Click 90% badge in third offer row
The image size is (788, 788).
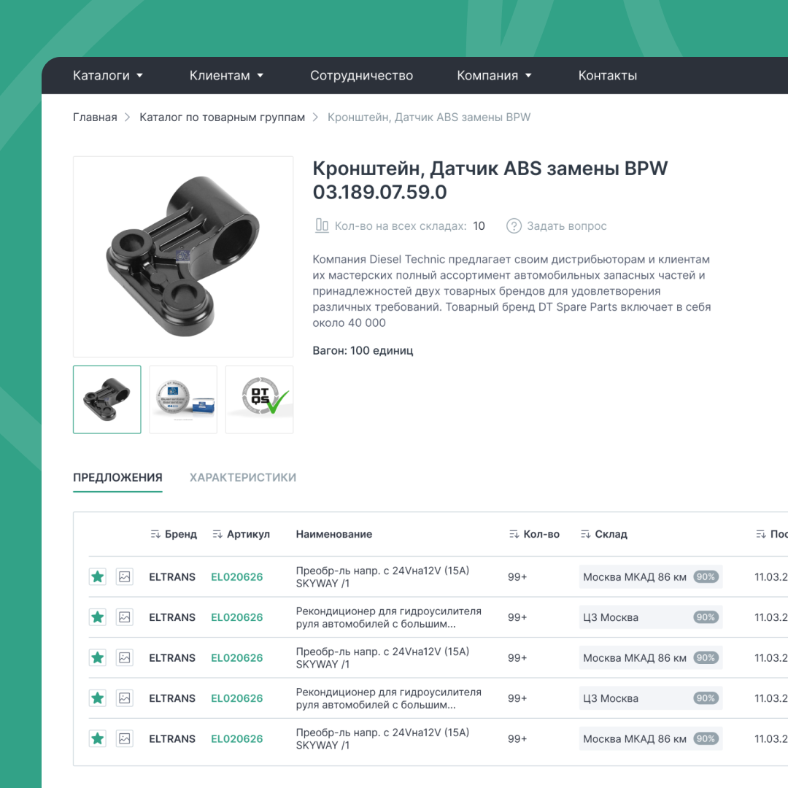point(706,658)
